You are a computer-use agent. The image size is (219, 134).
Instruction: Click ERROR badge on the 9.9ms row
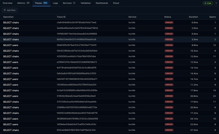(169, 45)
